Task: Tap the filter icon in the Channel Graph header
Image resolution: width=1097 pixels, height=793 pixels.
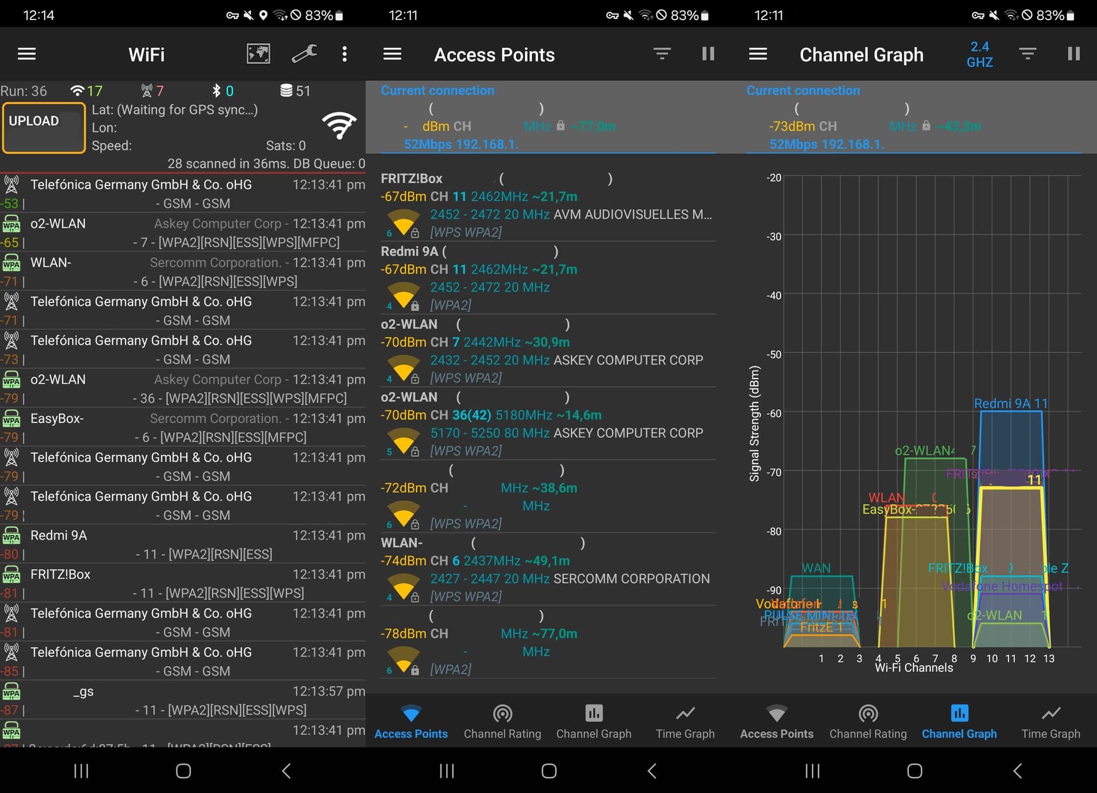Action: point(1028,54)
